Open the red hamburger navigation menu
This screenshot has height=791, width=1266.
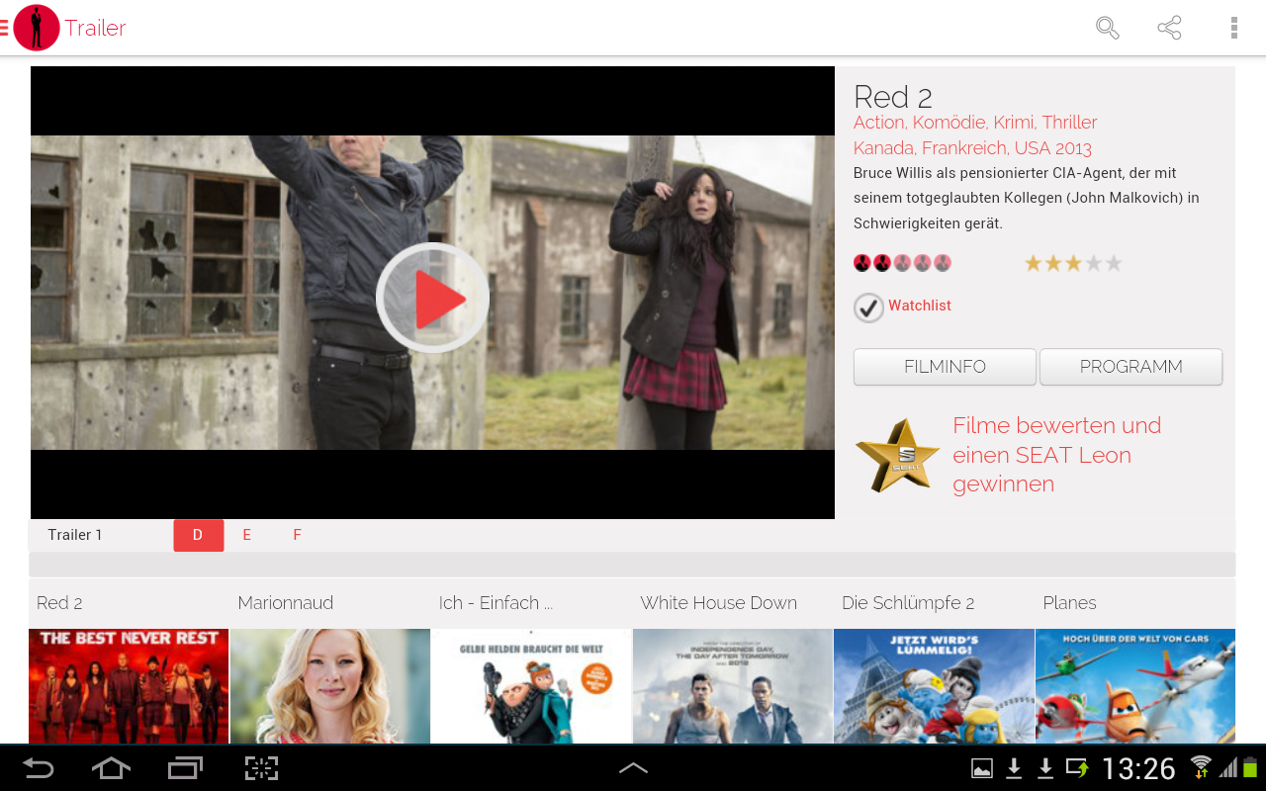pos(4,28)
